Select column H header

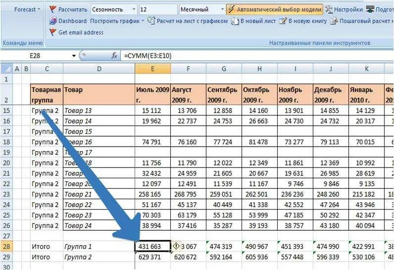(x=259, y=69)
